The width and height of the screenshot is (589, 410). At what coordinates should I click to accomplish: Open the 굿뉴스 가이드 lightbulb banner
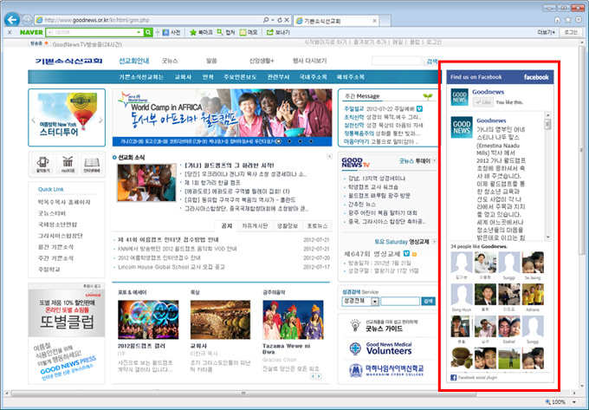(x=383, y=325)
